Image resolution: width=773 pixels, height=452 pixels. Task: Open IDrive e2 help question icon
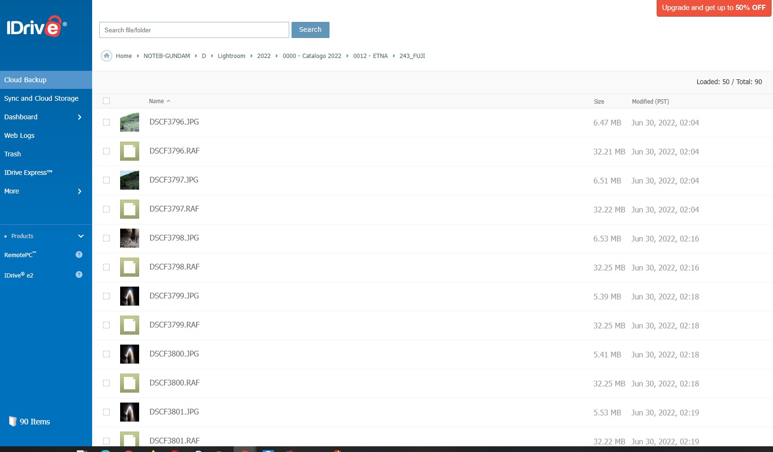[x=79, y=275]
